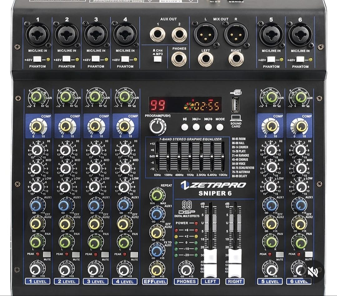This screenshot has width=337, height=296.
Task: Click the EFF LEVEL yellow knob
Action: pyautogui.click(x=157, y=269)
